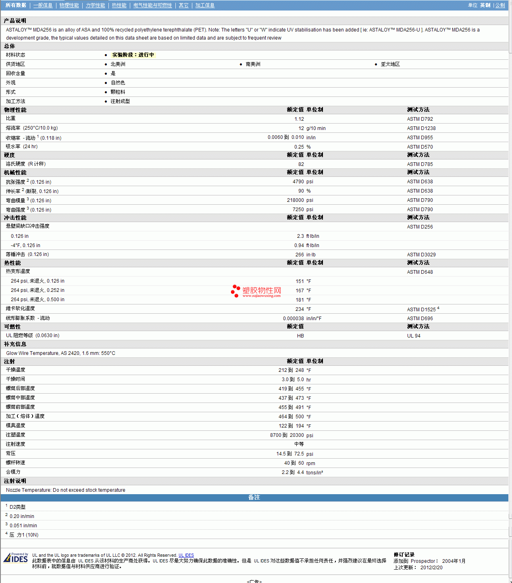Select the 北美洲 region entry

118,64
